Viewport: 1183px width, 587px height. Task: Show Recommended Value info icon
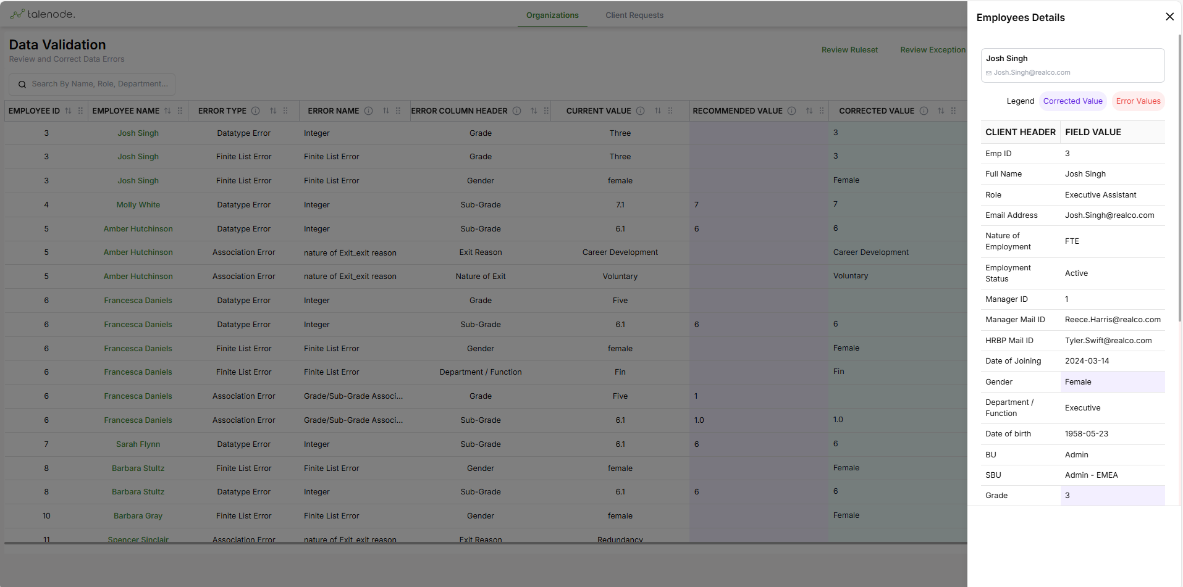[x=791, y=110]
